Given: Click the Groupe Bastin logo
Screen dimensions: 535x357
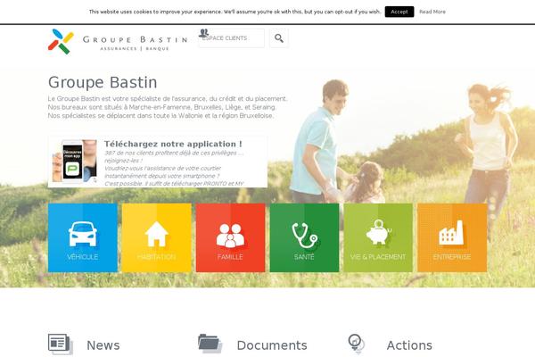Looking at the screenshot, I should pyautogui.click(x=118, y=41).
